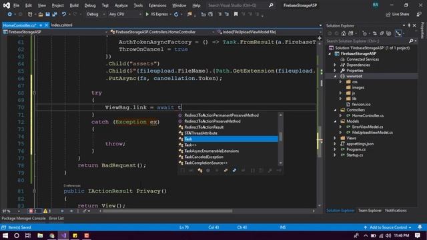This screenshot has height=240, width=427.
Task: Collapse the Models folder
Action: point(335,121)
